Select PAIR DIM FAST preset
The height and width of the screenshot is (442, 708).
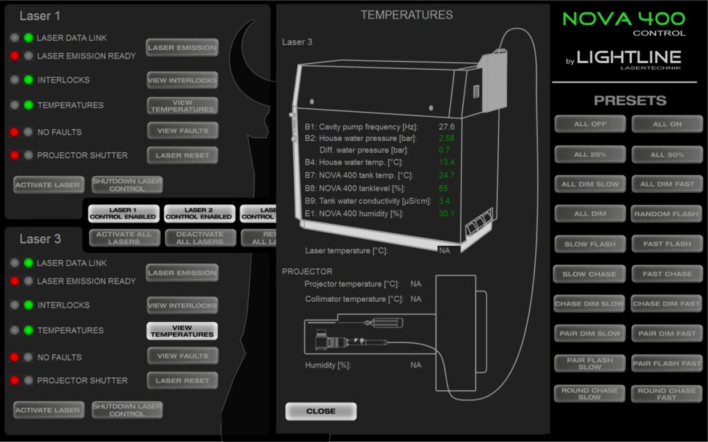coord(667,334)
